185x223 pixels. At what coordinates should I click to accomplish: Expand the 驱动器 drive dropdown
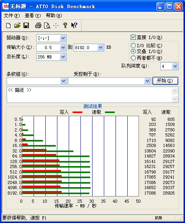click(63, 38)
